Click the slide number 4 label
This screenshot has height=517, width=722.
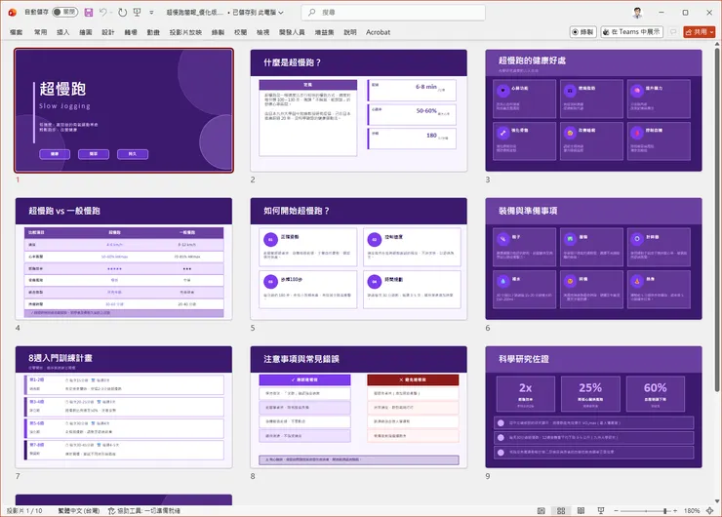click(x=18, y=328)
